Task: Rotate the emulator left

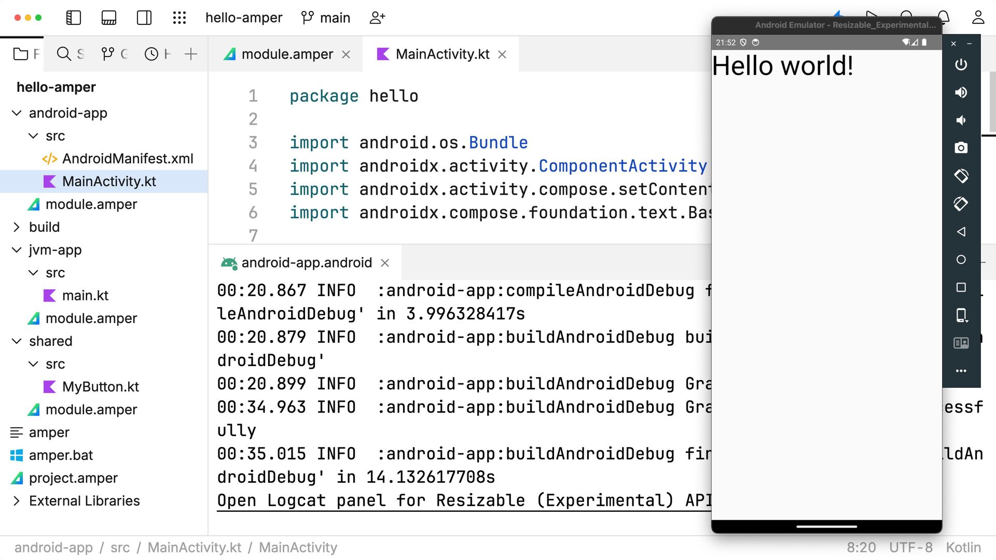Action: (x=961, y=176)
